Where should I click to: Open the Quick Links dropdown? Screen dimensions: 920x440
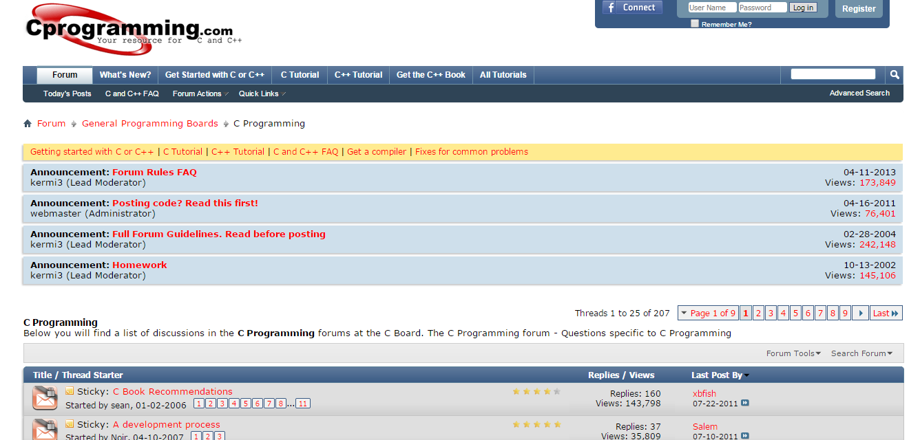coord(262,93)
